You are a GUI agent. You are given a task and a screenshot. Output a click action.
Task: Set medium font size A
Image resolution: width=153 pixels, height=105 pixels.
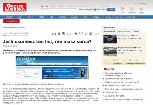(96, 34)
